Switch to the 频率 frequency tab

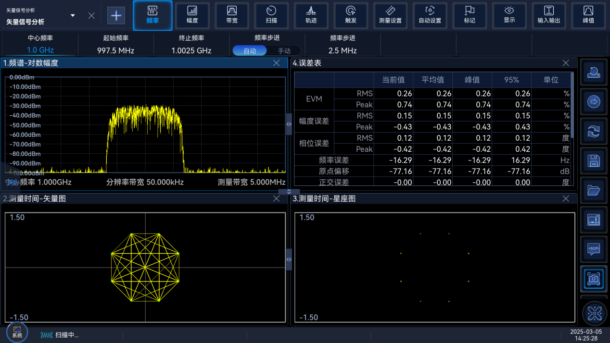coord(152,15)
